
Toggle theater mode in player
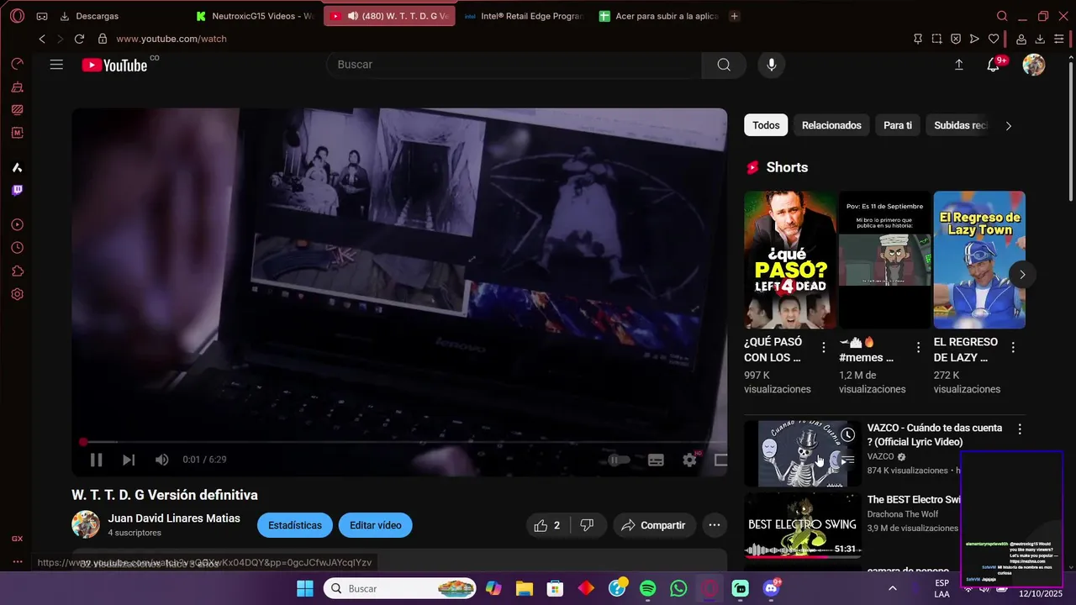(x=720, y=460)
